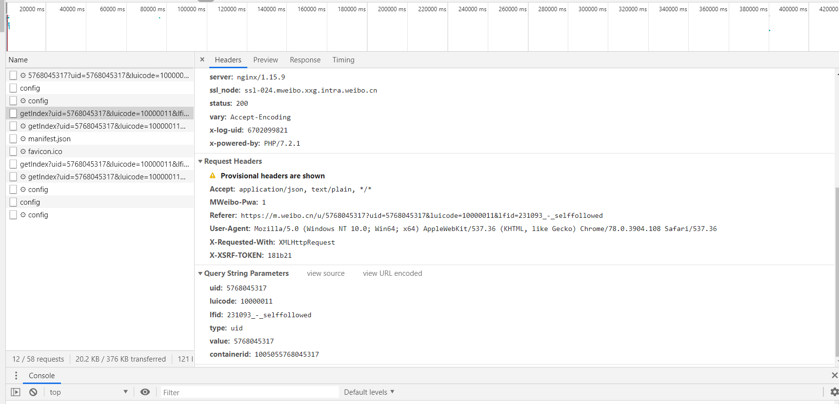839x404 pixels.
Task: Open the Response tab
Action: tap(305, 60)
